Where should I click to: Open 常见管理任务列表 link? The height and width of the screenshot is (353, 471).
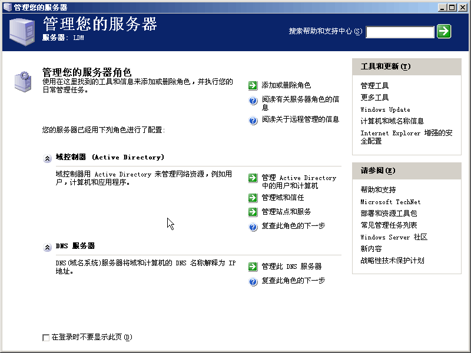pyautogui.click(x=389, y=225)
